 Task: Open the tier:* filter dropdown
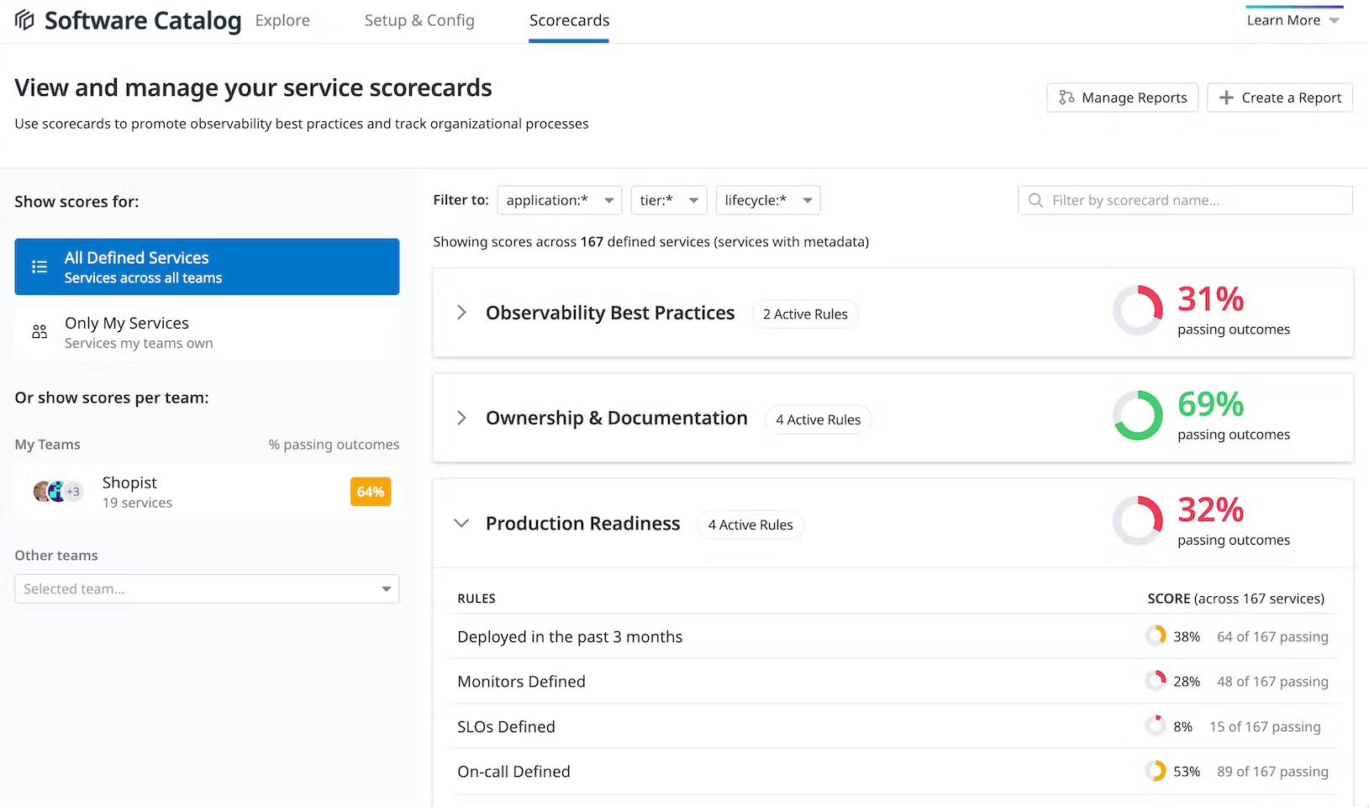(669, 200)
